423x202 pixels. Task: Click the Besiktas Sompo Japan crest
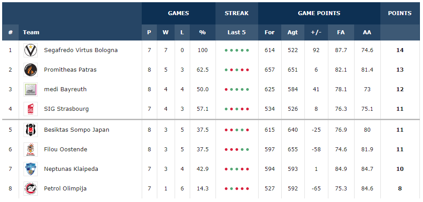[x=31, y=130]
